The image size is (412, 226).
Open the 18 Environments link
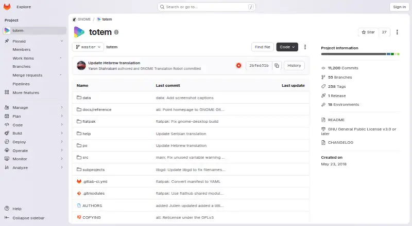tap(344, 104)
